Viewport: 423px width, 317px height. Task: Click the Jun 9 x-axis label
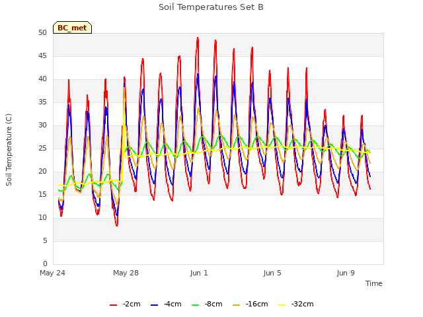(x=346, y=273)
